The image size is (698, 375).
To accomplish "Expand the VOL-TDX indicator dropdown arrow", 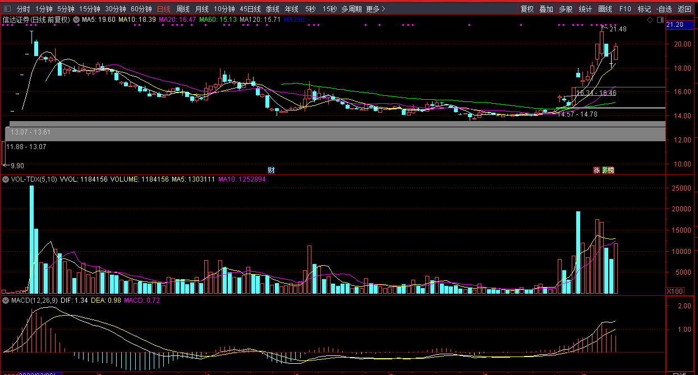I will [x=6, y=180].
